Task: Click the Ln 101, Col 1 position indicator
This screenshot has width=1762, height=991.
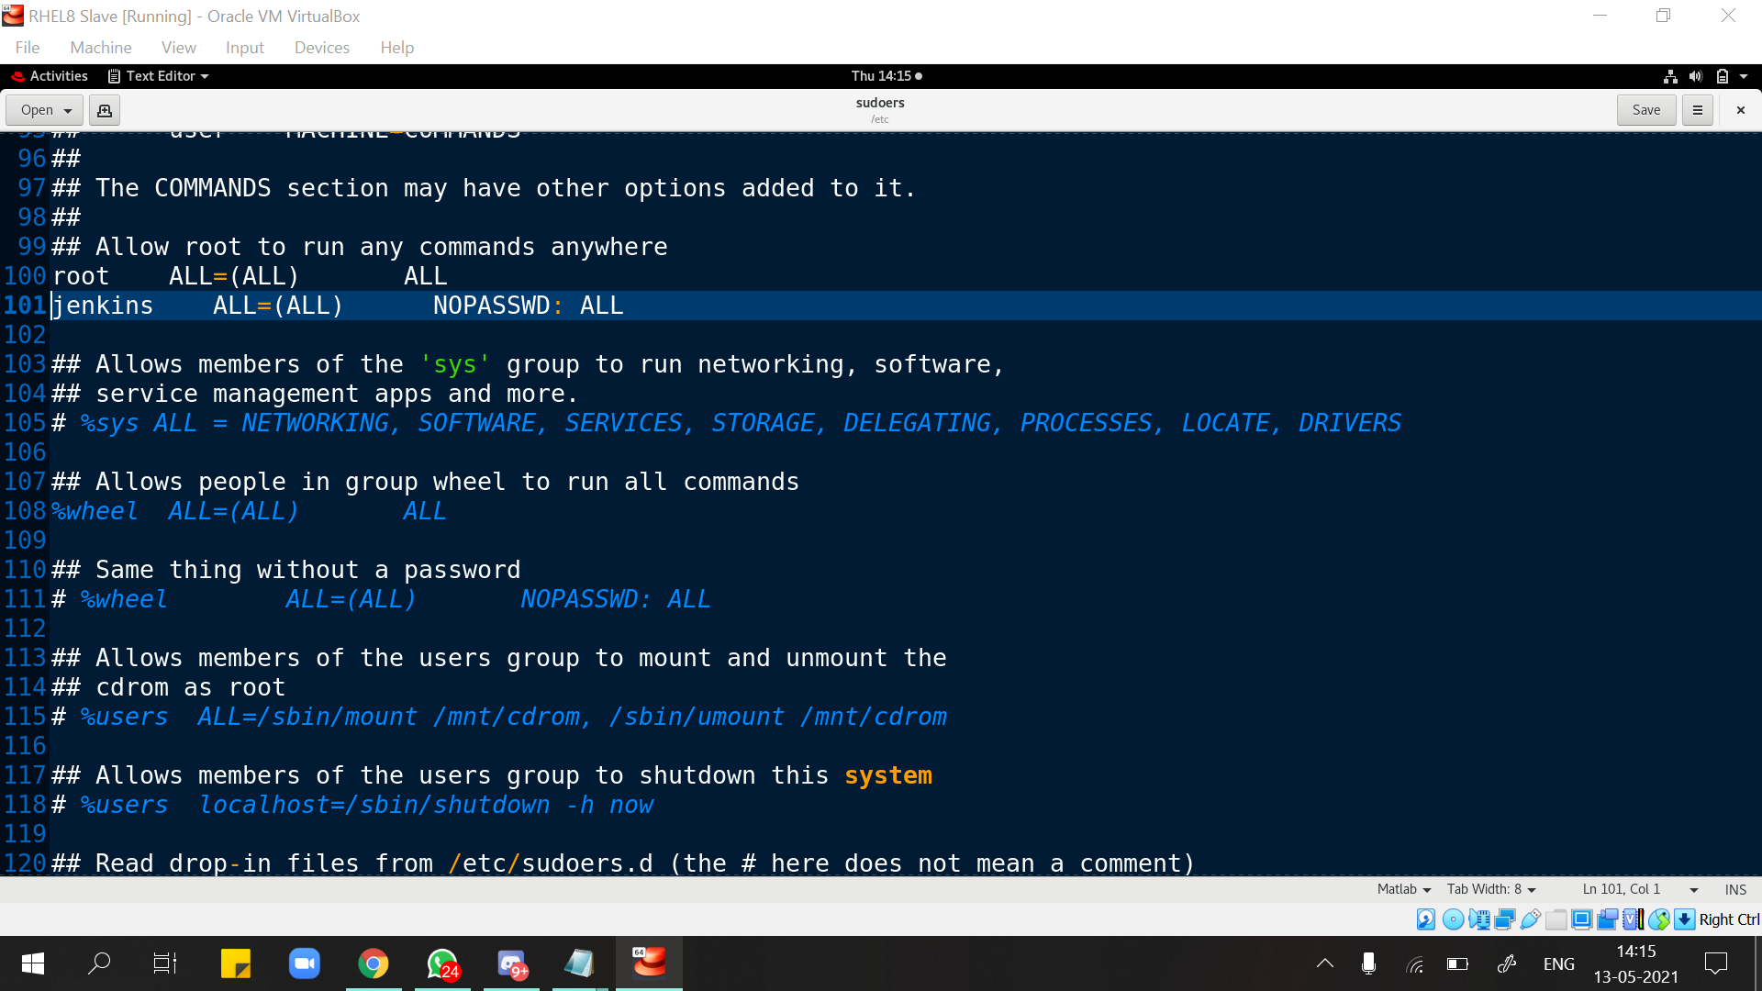Action: (x=1621, y=888)
